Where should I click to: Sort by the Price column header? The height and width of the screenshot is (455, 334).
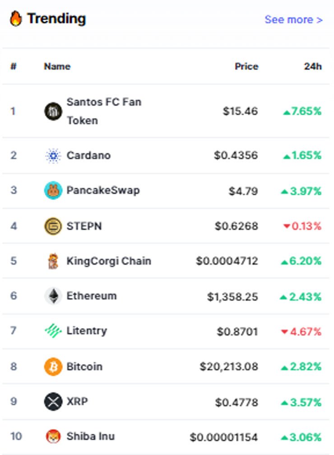246,66
